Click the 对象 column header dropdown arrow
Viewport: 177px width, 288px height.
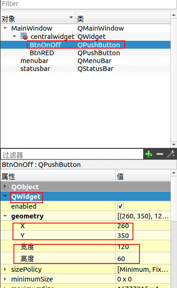tap(71, 18)
